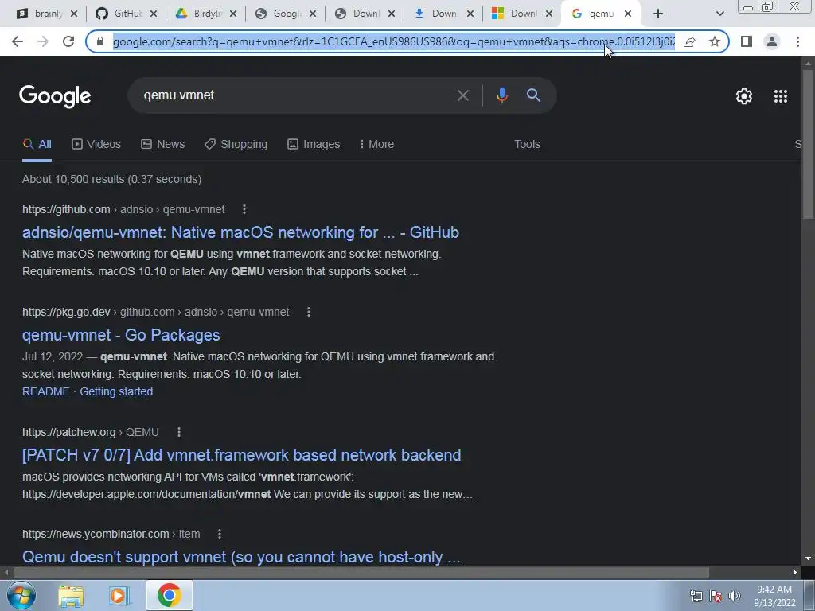Reload the current page
Viewport: 815px width, 611px height.
[x=68, y=41]
